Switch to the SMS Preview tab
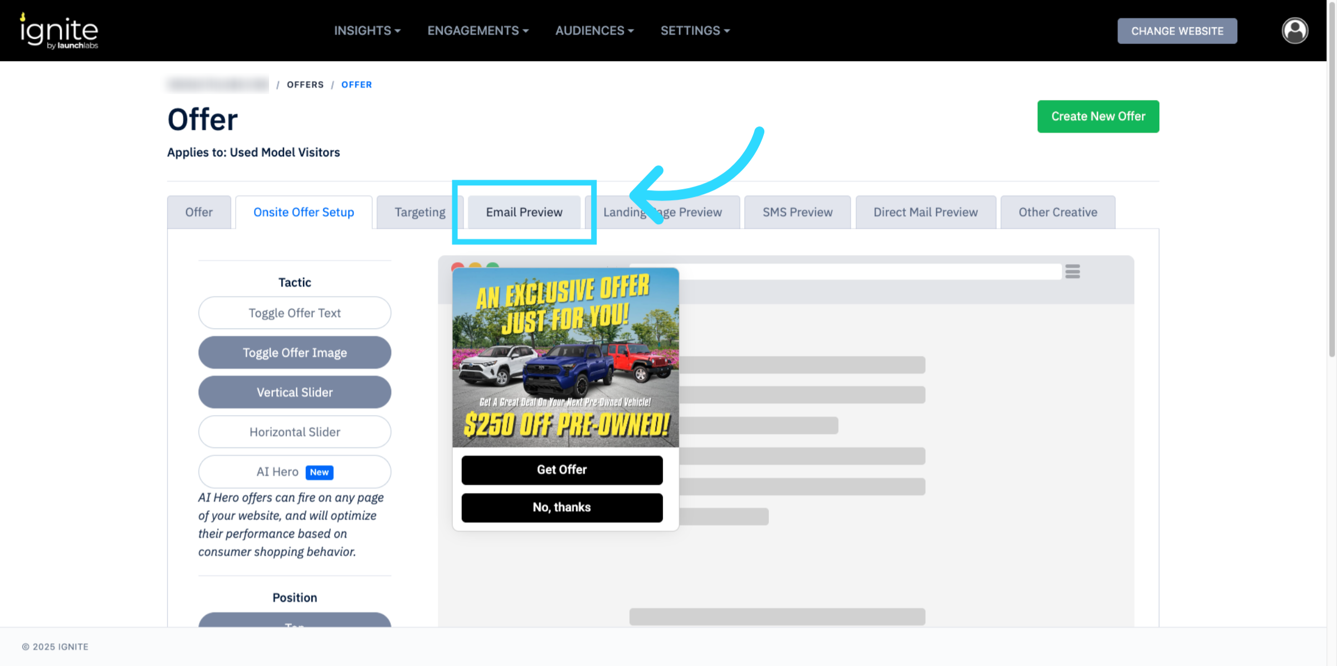Screen dimensions: 1337x666 797,212
